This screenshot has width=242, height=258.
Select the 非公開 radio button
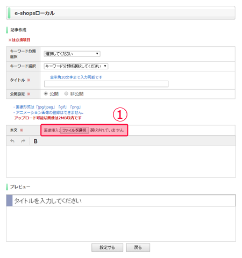66,94
